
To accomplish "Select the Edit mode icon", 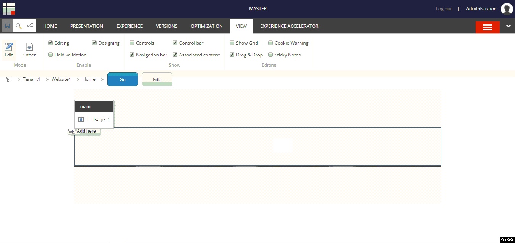I will point(9,50).
